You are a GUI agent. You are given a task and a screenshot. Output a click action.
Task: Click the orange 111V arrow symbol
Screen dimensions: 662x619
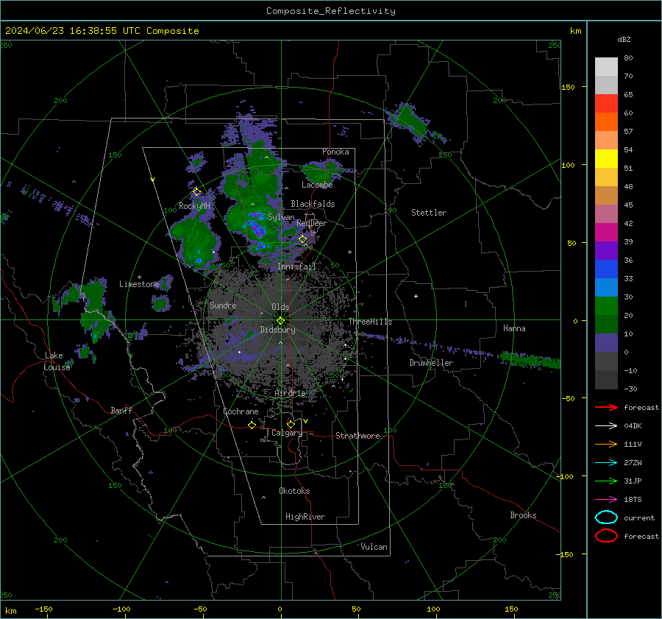click(x=606, y=444)
